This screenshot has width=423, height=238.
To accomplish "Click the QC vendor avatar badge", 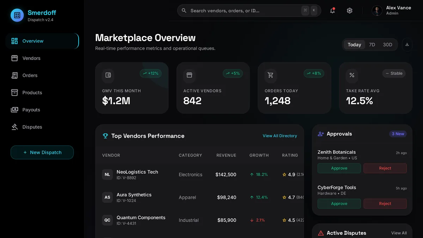I will coord(108,220).
